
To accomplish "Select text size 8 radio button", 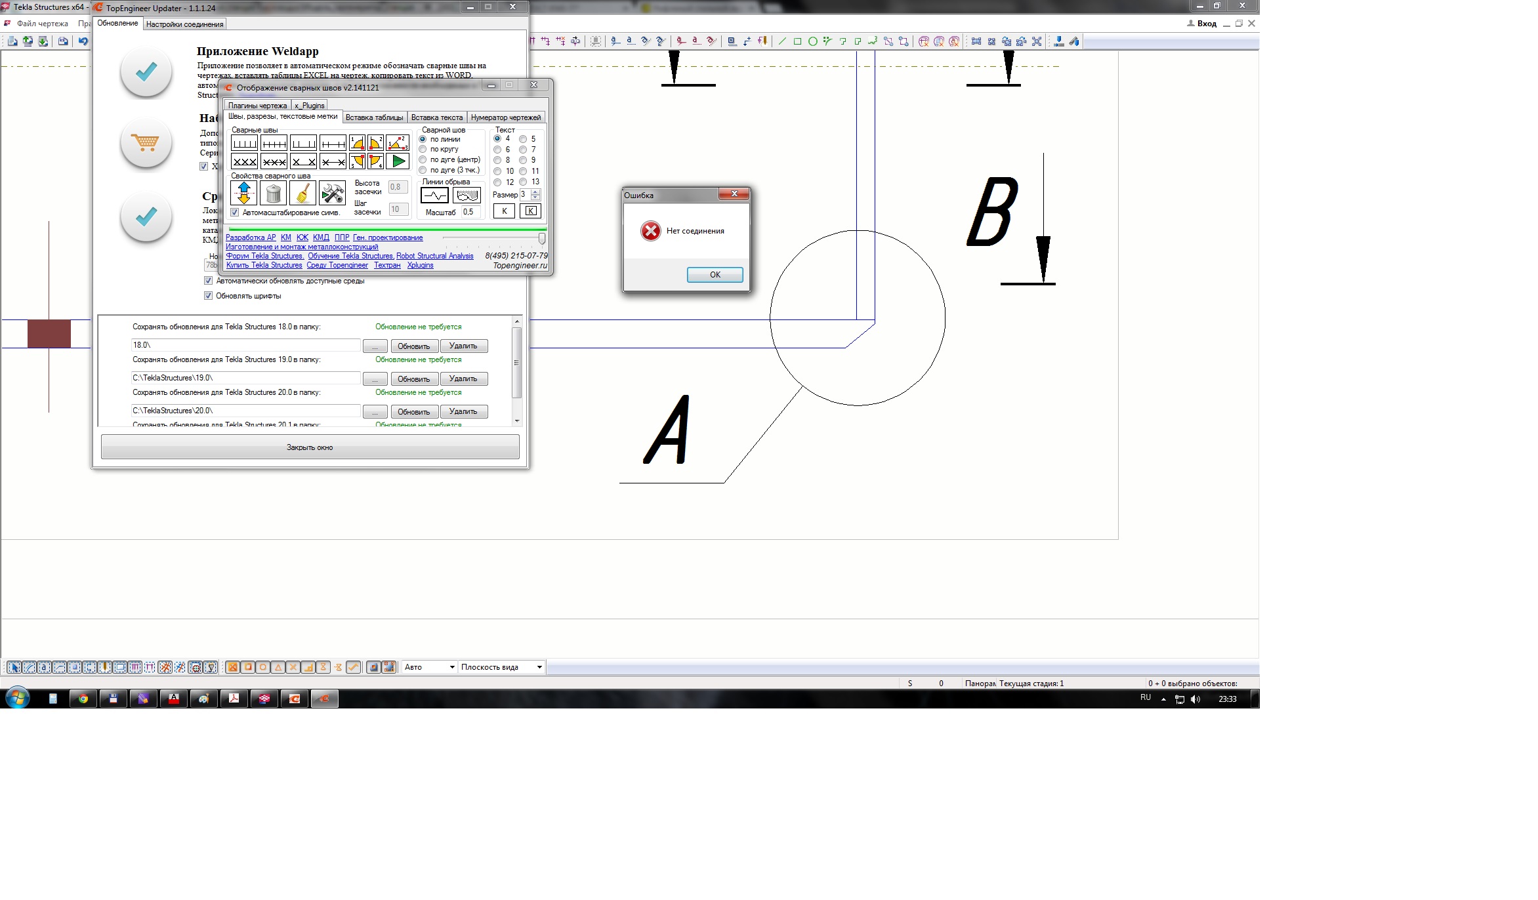I will [x=497, y=160].
